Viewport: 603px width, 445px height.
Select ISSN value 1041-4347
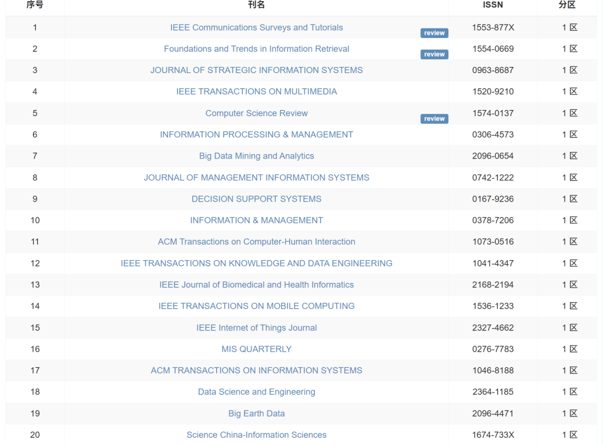click(493, 264)
